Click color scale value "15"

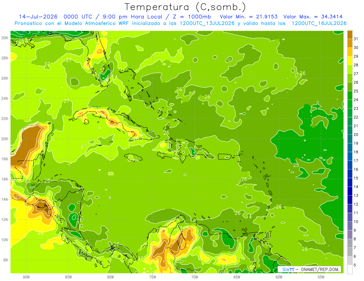tap(356, 178)
